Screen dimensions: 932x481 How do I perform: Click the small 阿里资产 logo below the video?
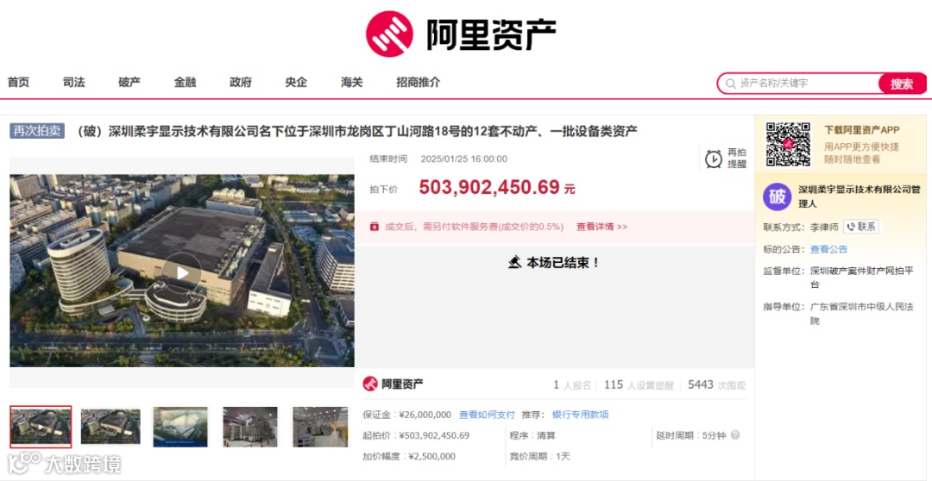pos(393,384)
